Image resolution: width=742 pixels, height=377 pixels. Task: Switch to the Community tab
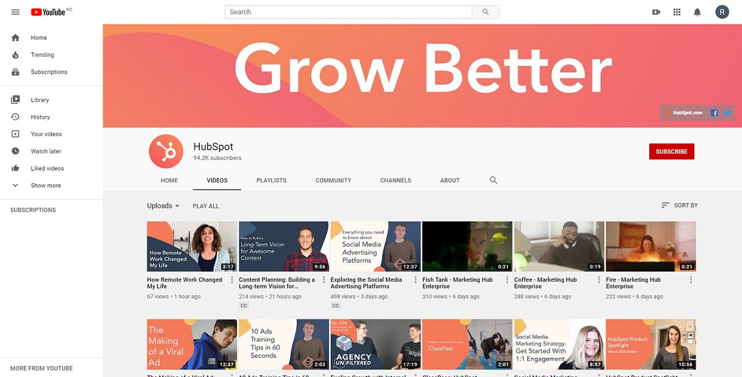pyautogui.click(x=333, y=180)
